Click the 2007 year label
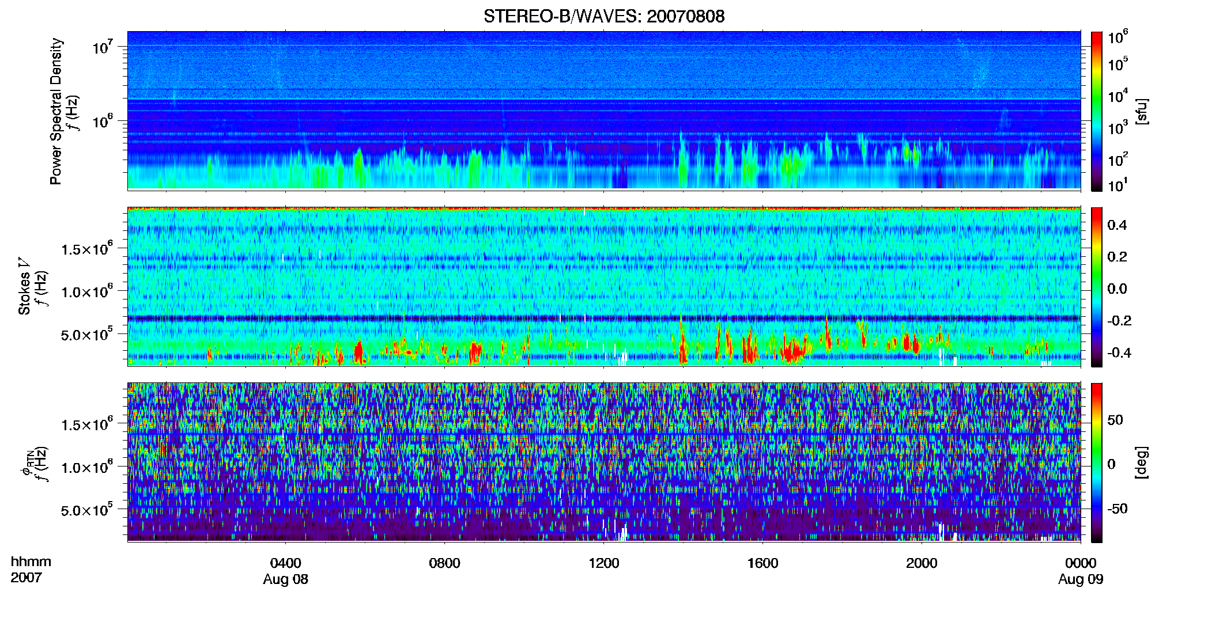 [x=27, y=578]
